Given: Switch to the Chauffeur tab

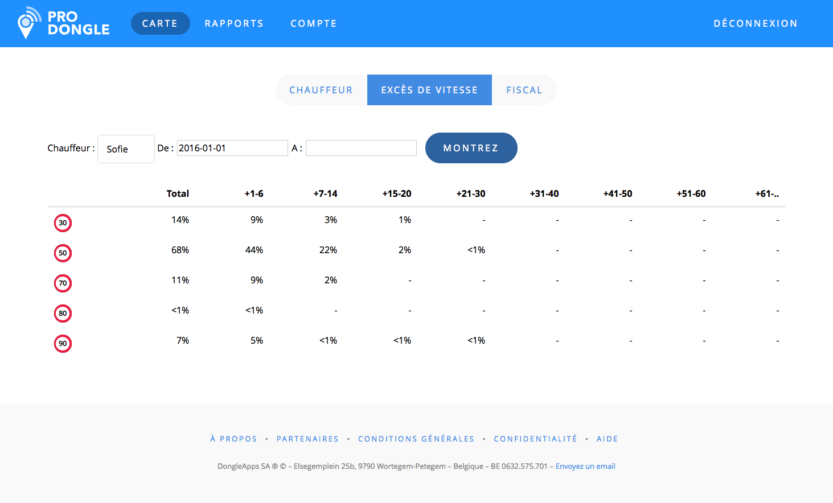Looking at the screenshot, I should point(321,90).
